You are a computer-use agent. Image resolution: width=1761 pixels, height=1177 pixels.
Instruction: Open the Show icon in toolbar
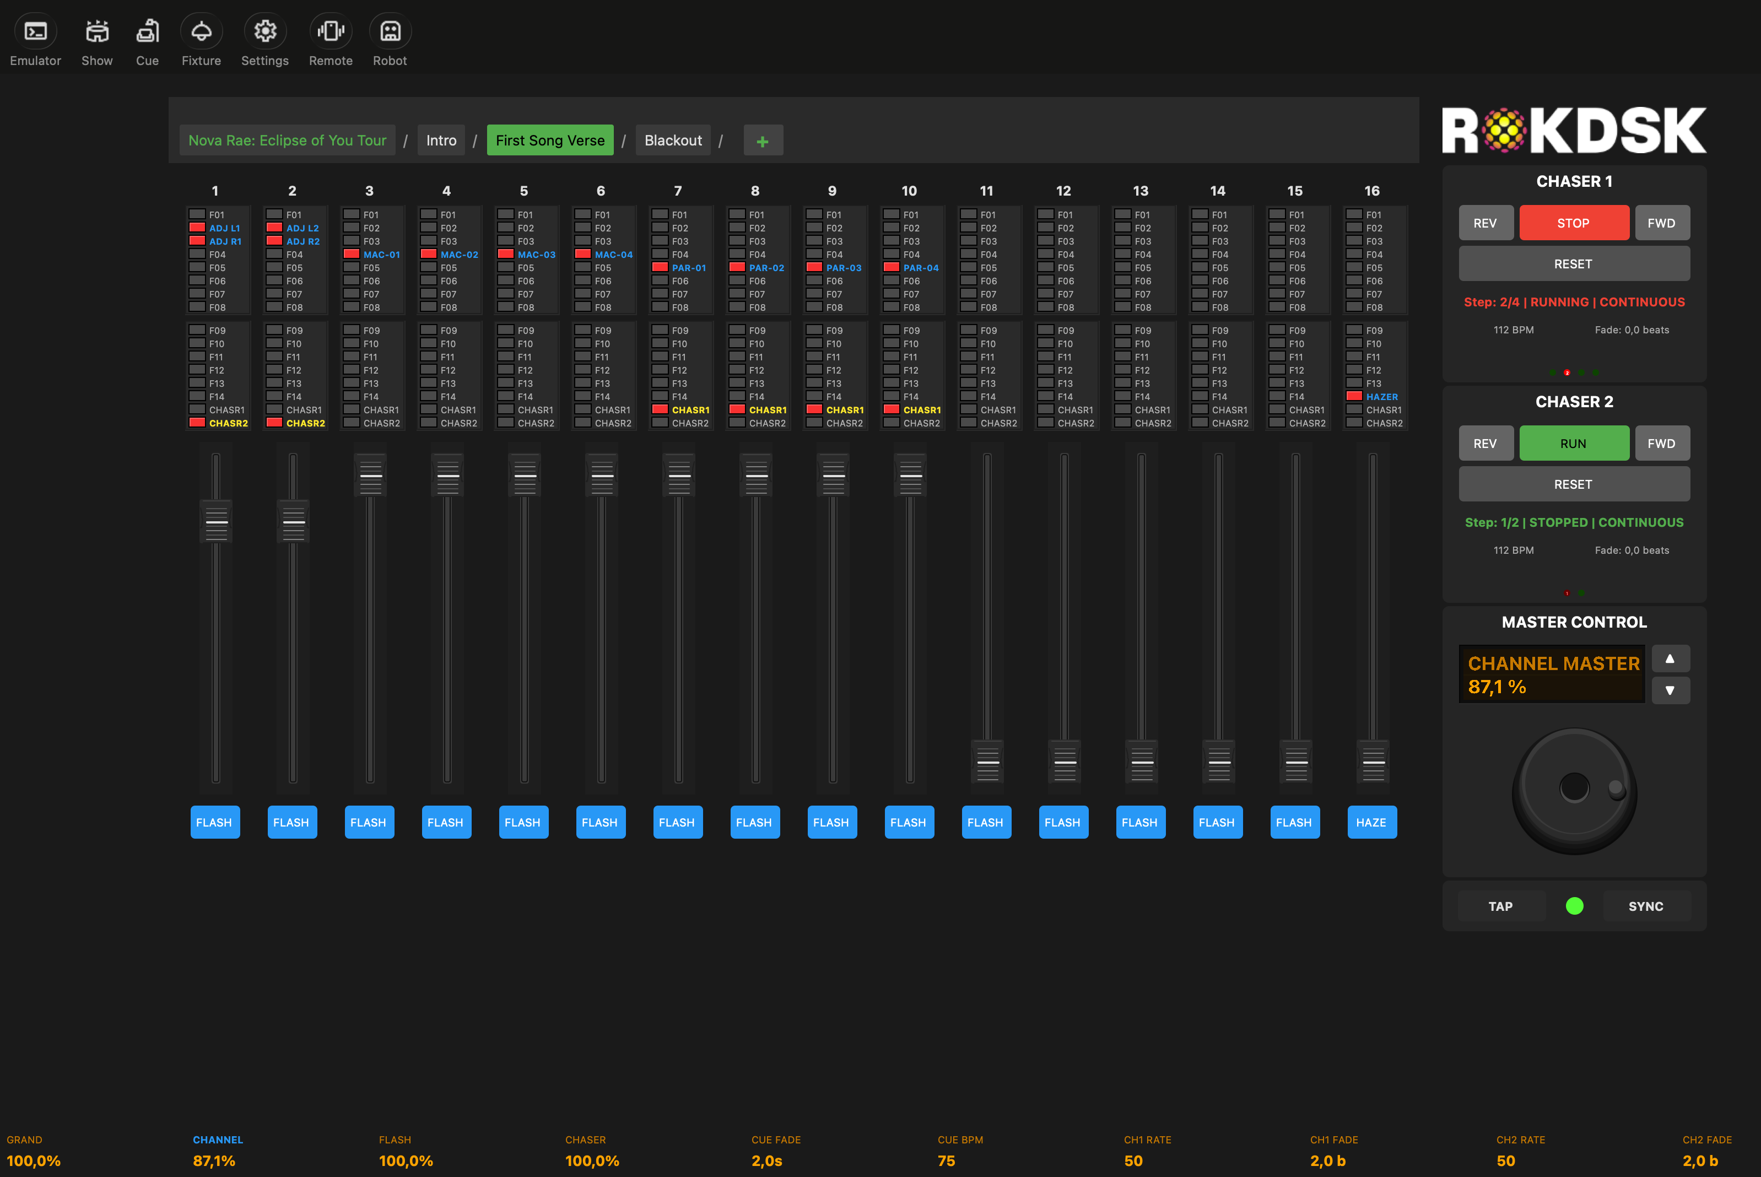[x=97, y=31]
